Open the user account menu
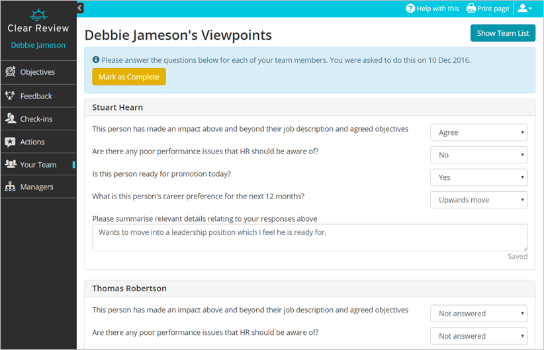 click(524, 9)
